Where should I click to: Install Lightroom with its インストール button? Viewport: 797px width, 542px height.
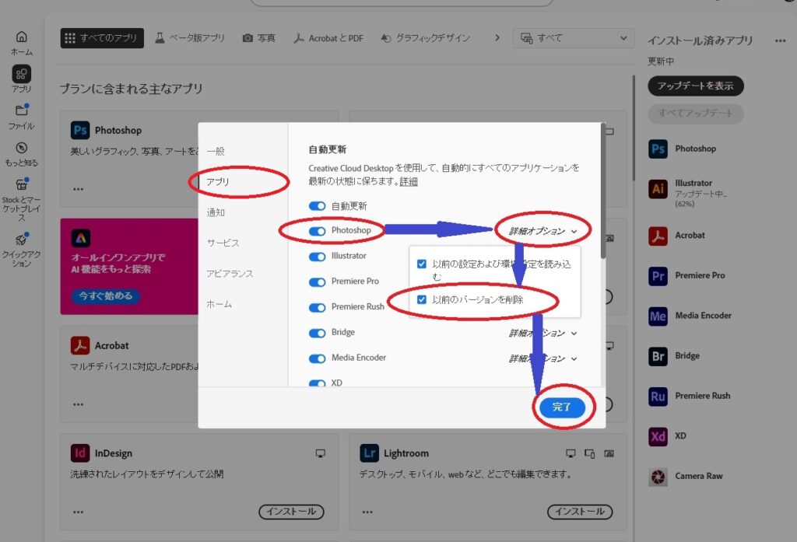580,512
